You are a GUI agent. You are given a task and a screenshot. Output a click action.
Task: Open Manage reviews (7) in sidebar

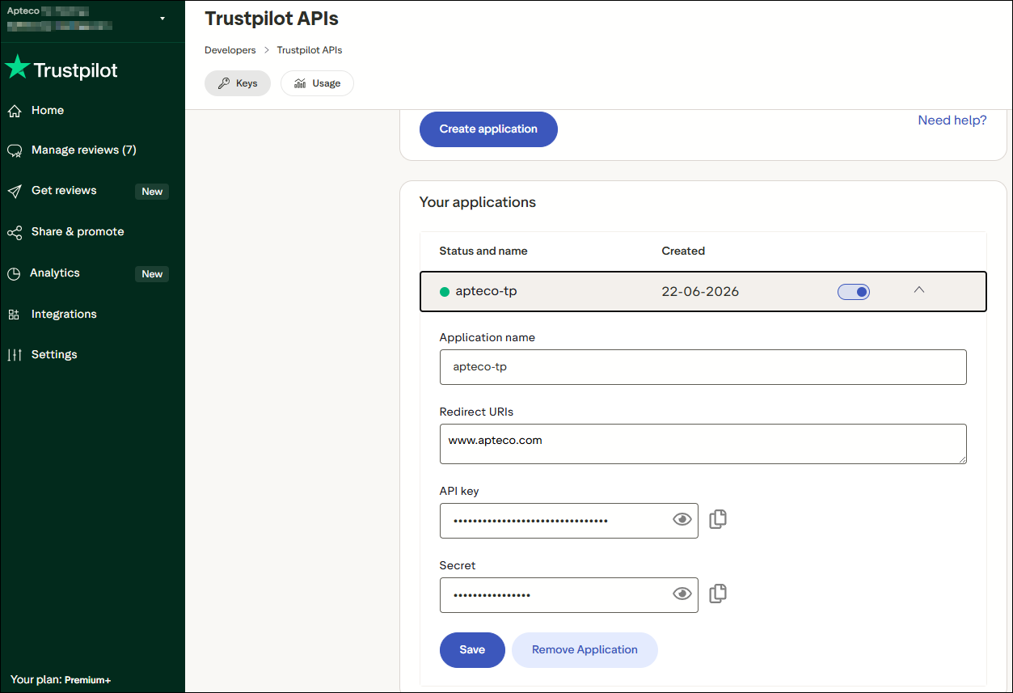[x=83, y=150]
